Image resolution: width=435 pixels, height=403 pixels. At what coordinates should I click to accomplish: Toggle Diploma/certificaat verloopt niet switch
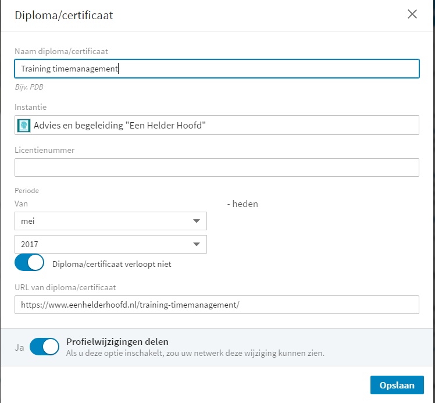point(30,262)
